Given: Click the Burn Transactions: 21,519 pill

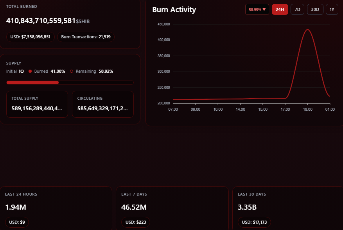Looking at the screenshot, I should [x=86, y=37].
